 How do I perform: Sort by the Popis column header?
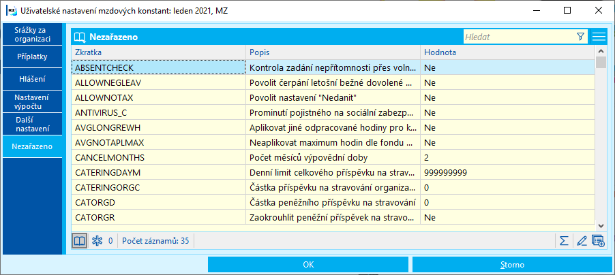[333, 52]
